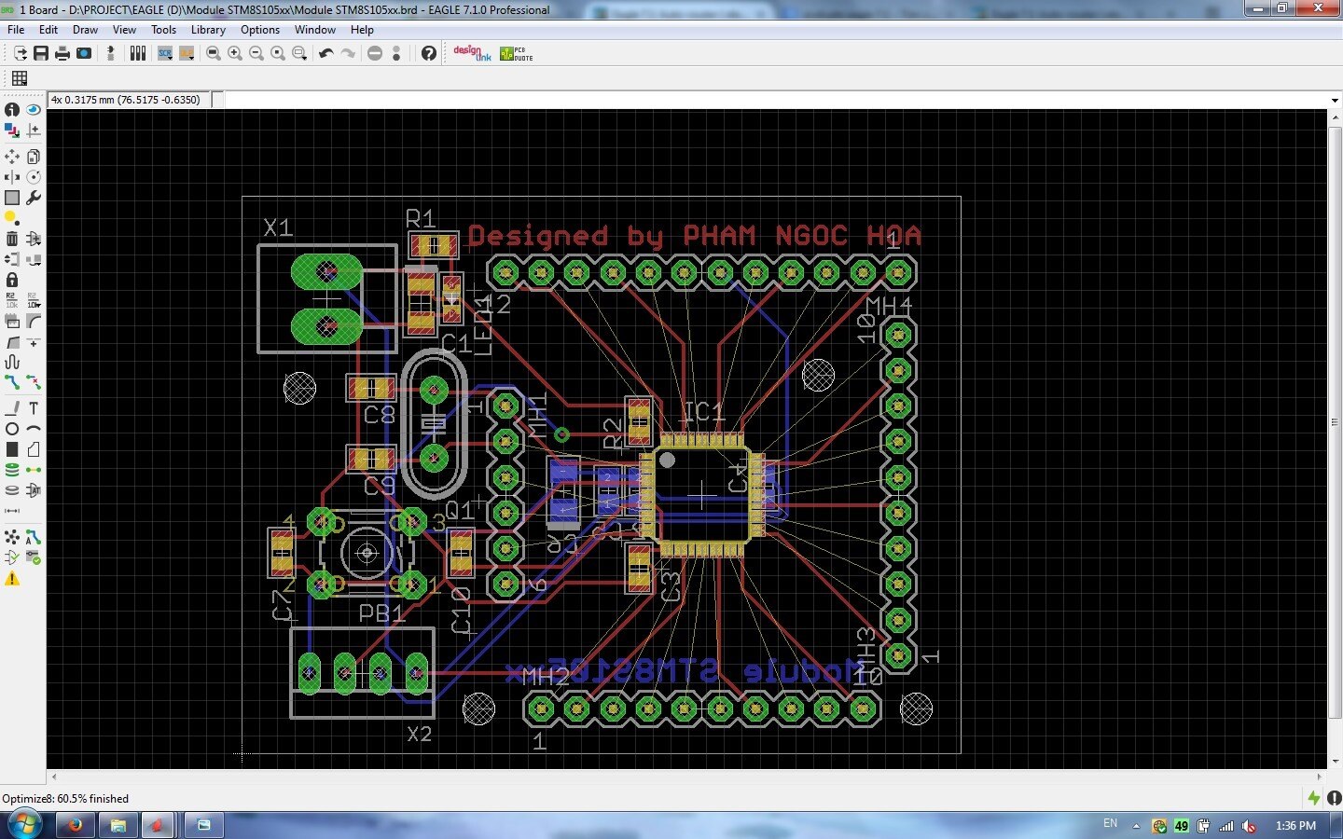Open the Tools menu
The width and height of the screenshot is (1343, 839).
click(x=163, y=30)
